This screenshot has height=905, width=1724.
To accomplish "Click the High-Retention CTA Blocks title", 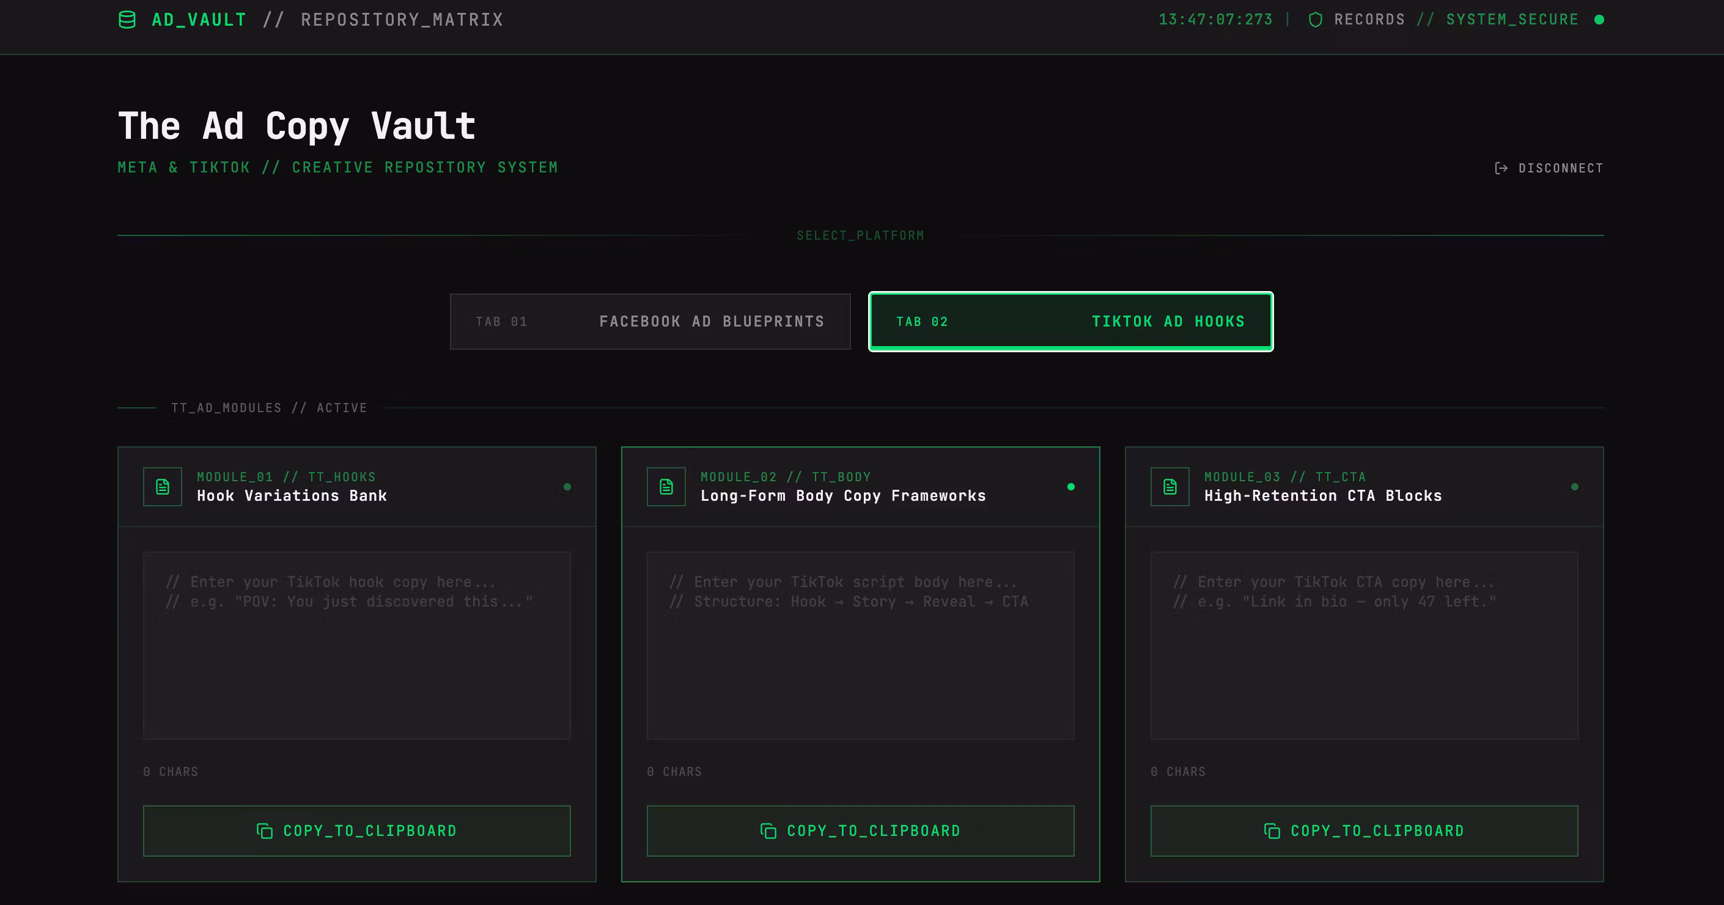I will pos(1323,496).
